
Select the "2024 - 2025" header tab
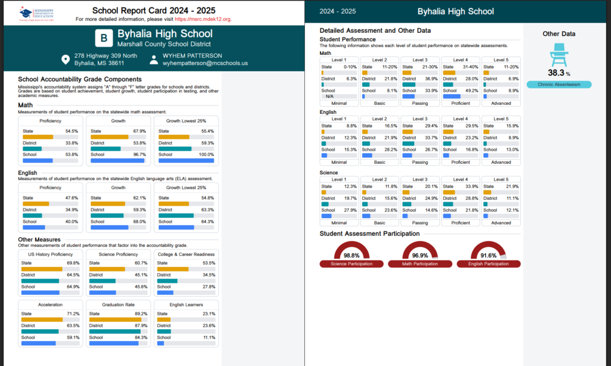coord(338,11)
